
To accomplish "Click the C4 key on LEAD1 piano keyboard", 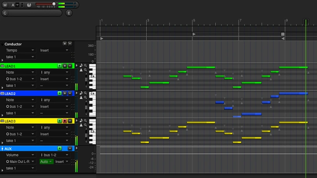I will click(x=92, y=76).
